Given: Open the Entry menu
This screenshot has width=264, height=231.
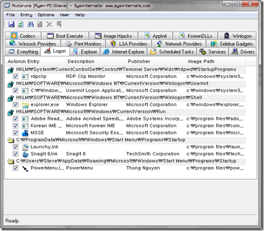Looking at the screenshot, I should coord(26,15).
